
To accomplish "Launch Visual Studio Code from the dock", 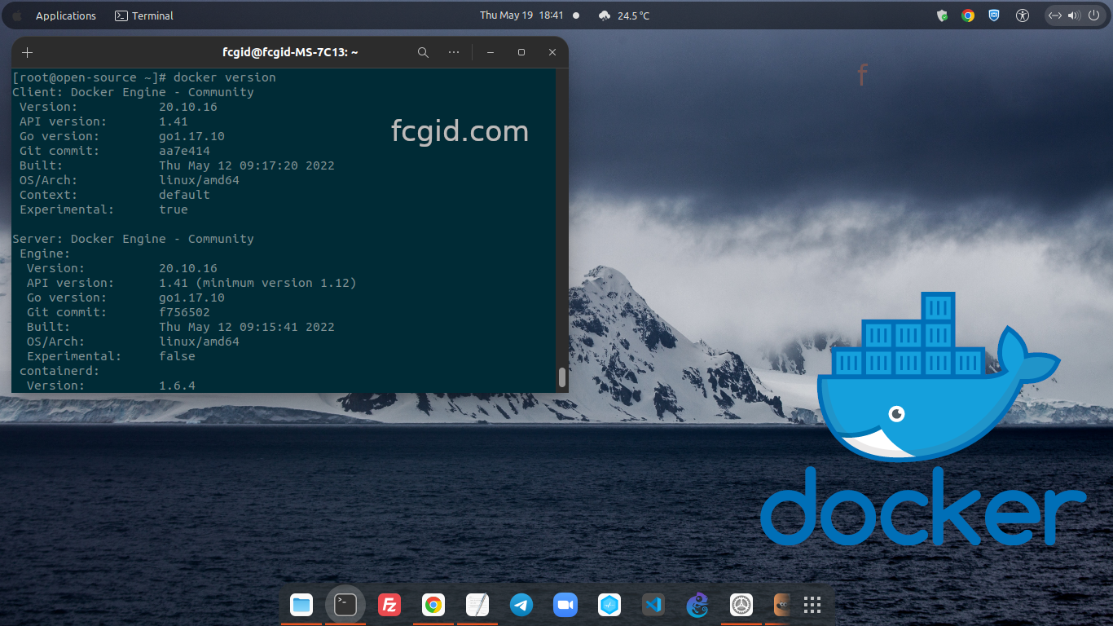I will point(653,604).
